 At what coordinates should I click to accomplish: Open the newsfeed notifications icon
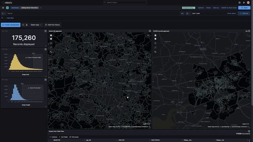(x=244, y=3)
